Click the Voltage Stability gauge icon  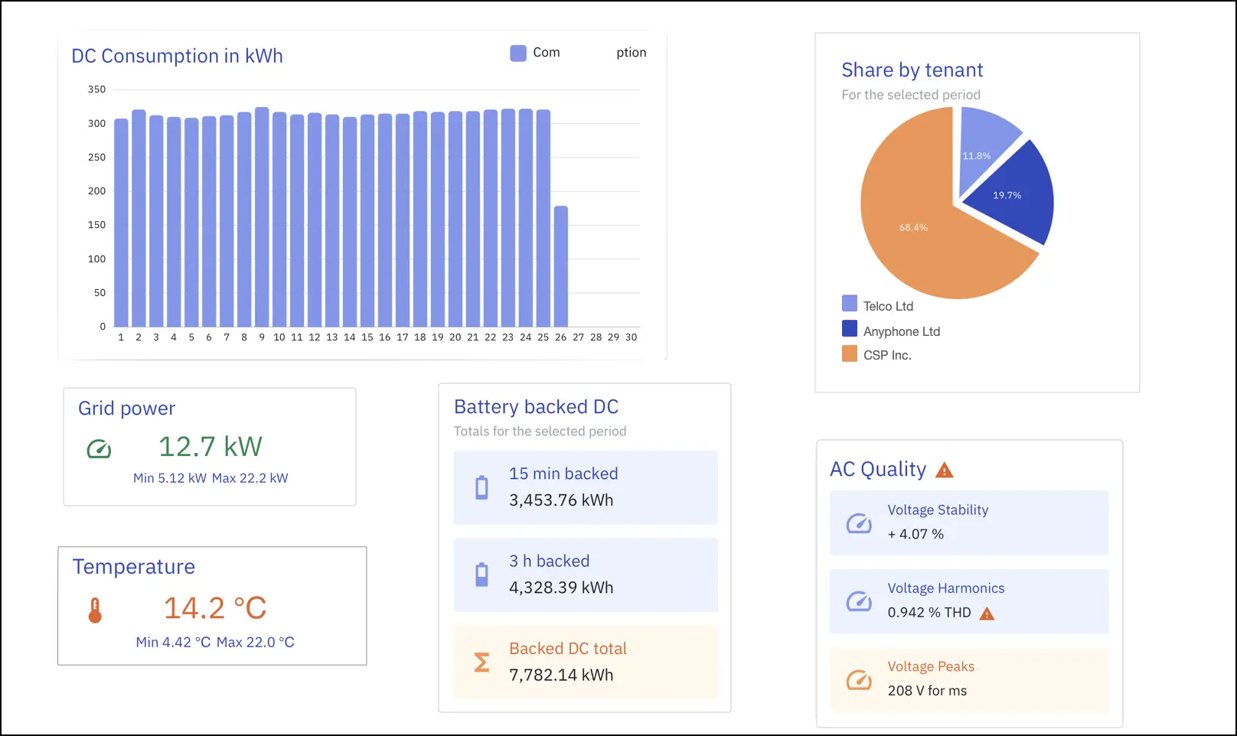(x=859, y=523)
